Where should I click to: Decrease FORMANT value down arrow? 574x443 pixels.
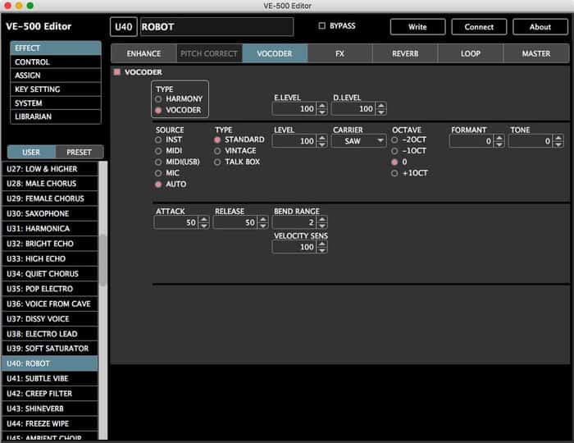[499, 144]
